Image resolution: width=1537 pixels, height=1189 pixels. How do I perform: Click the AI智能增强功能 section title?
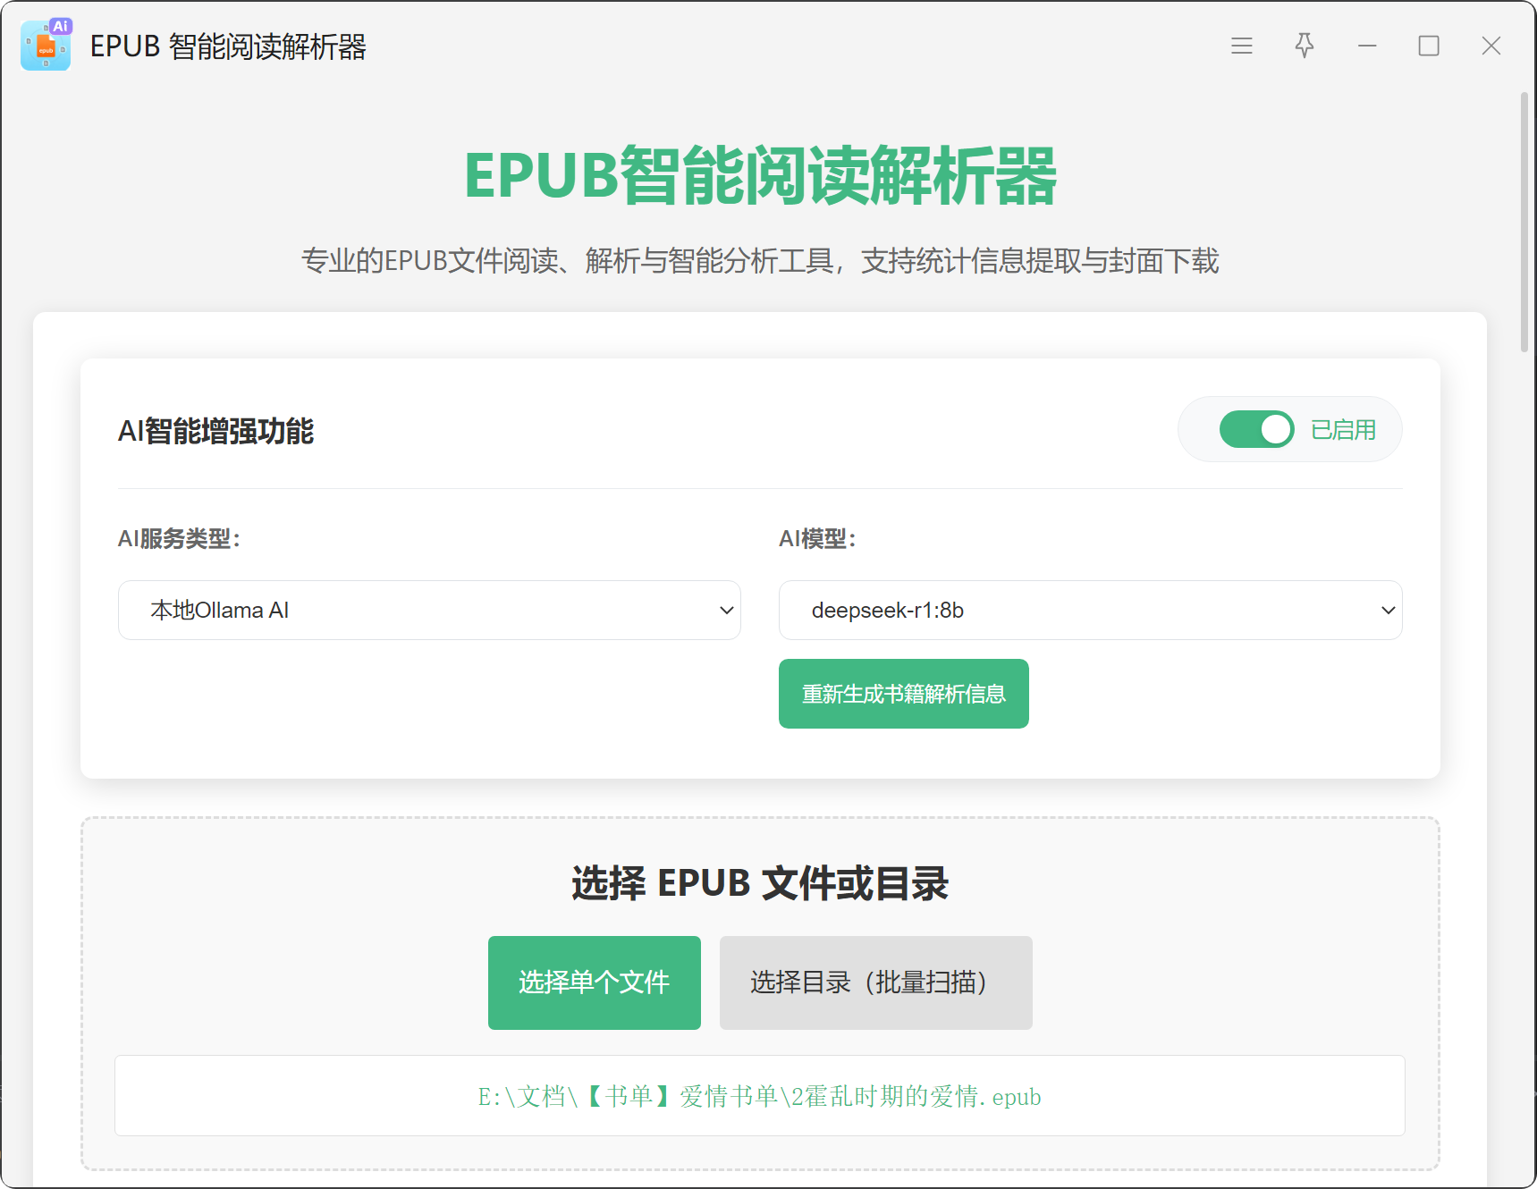(215, 432)
